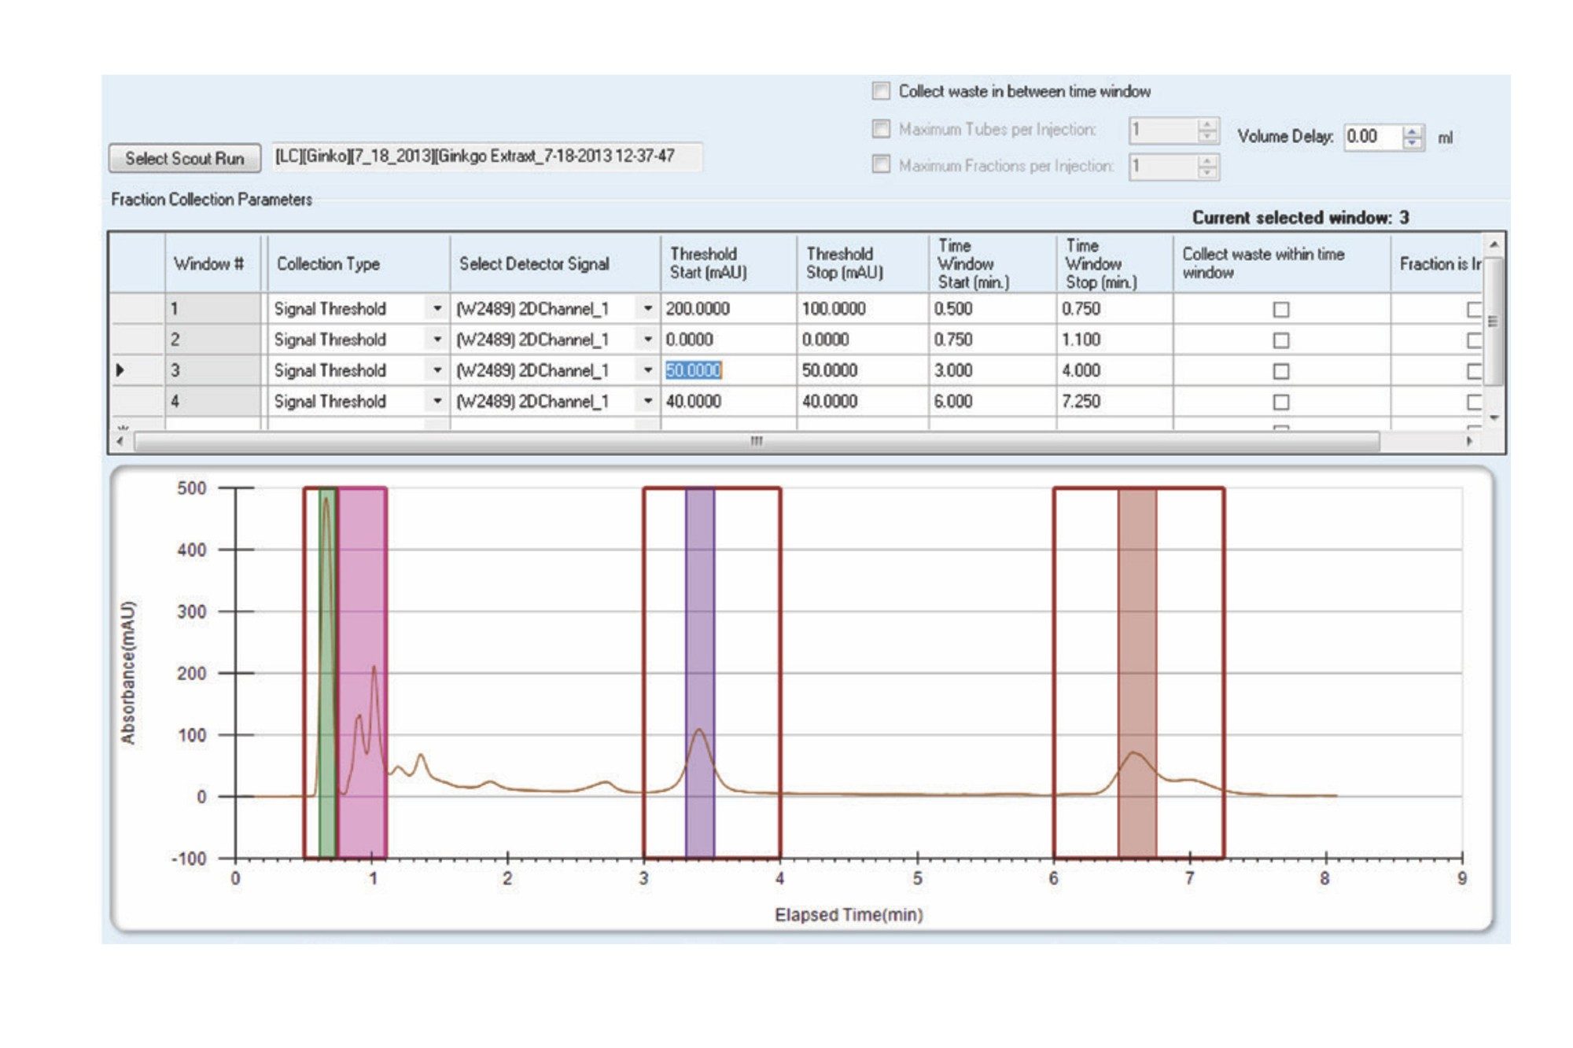Image resolution: width=1573 pixels, height=1048 pixels.
Task: Click Time Window Start cell 0.500
Action: click(x=992, y=309)
